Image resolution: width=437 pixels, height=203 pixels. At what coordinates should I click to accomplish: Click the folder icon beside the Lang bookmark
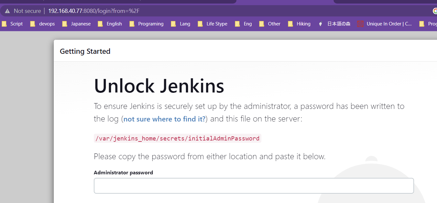pos(173,24)
